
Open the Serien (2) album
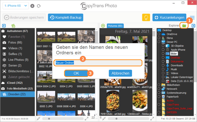(17, 66)
